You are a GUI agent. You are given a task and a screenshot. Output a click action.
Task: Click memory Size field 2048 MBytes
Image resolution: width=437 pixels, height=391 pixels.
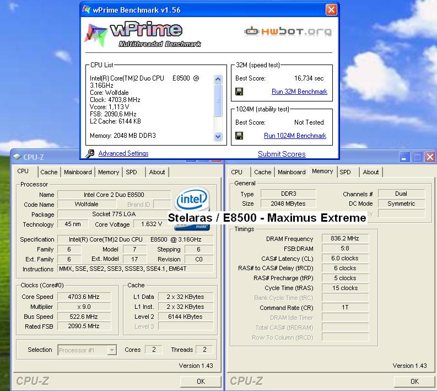tap(288, 203)
